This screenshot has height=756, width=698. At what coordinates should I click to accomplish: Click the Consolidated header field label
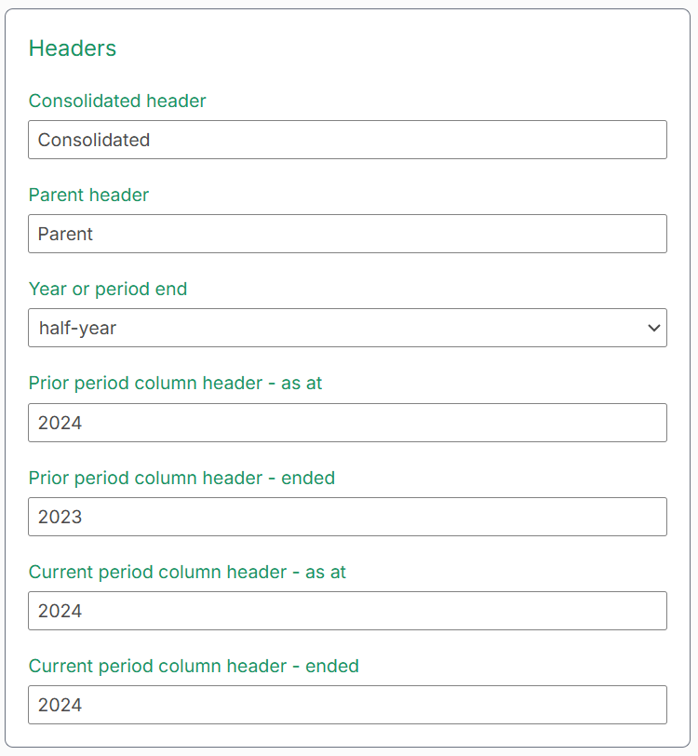117,101
